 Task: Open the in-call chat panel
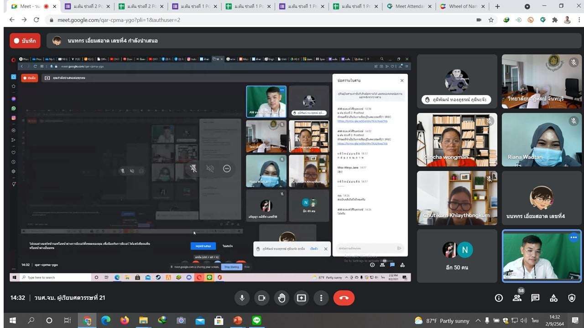point(535,298)
